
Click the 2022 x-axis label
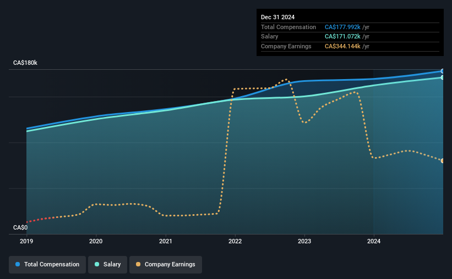coord(235,241)
